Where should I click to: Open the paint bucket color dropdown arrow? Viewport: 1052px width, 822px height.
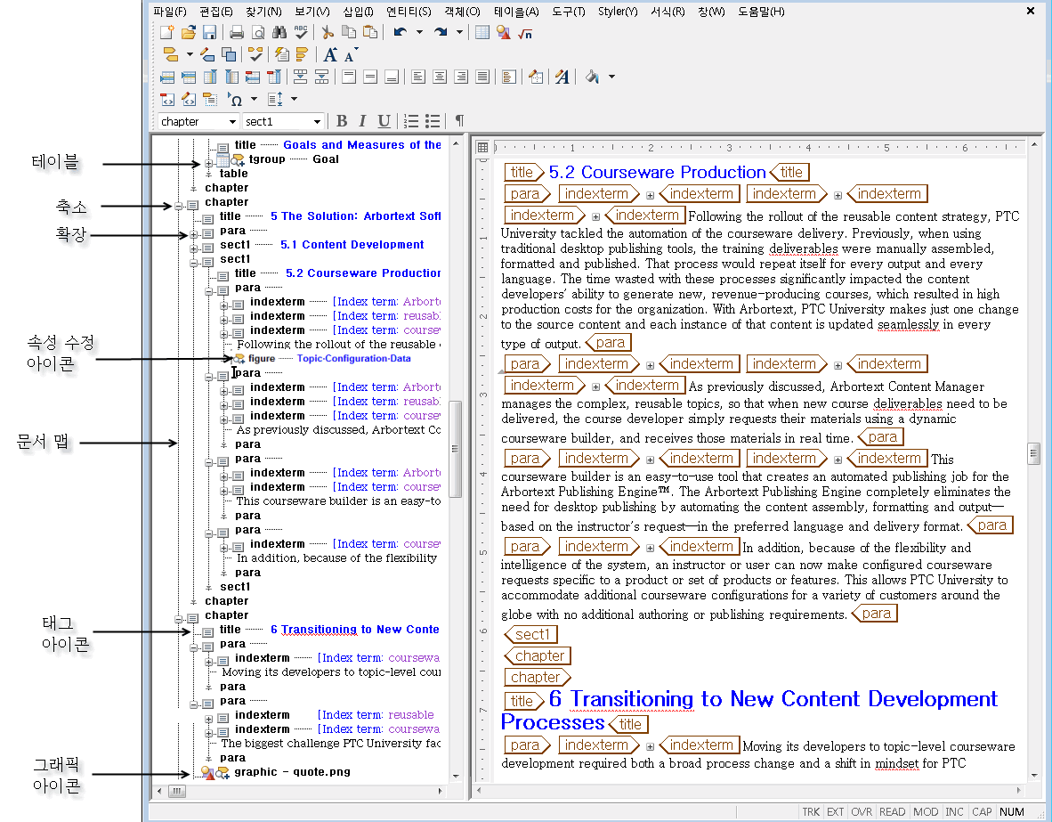pyautogui.click(x=611, y=77)
